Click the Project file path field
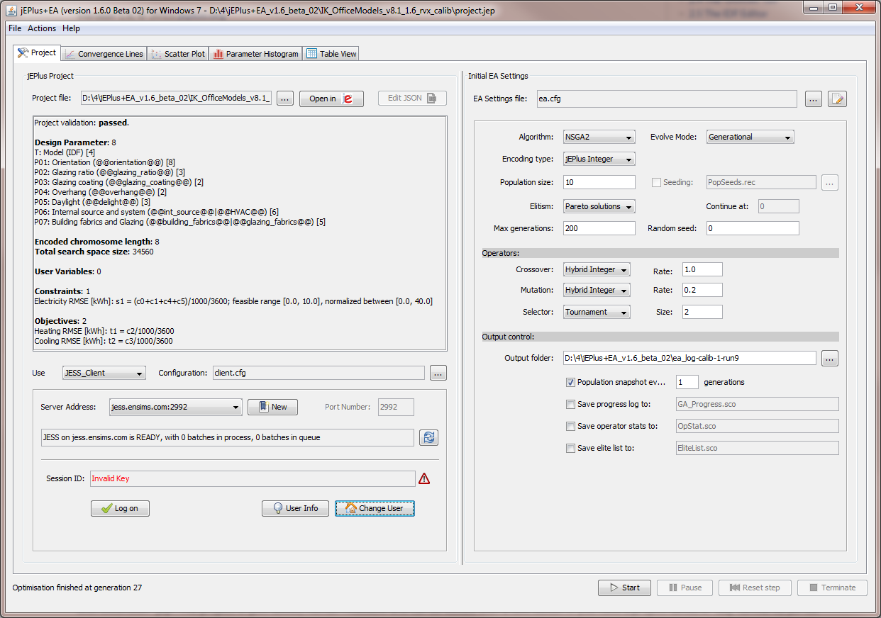 176,99
